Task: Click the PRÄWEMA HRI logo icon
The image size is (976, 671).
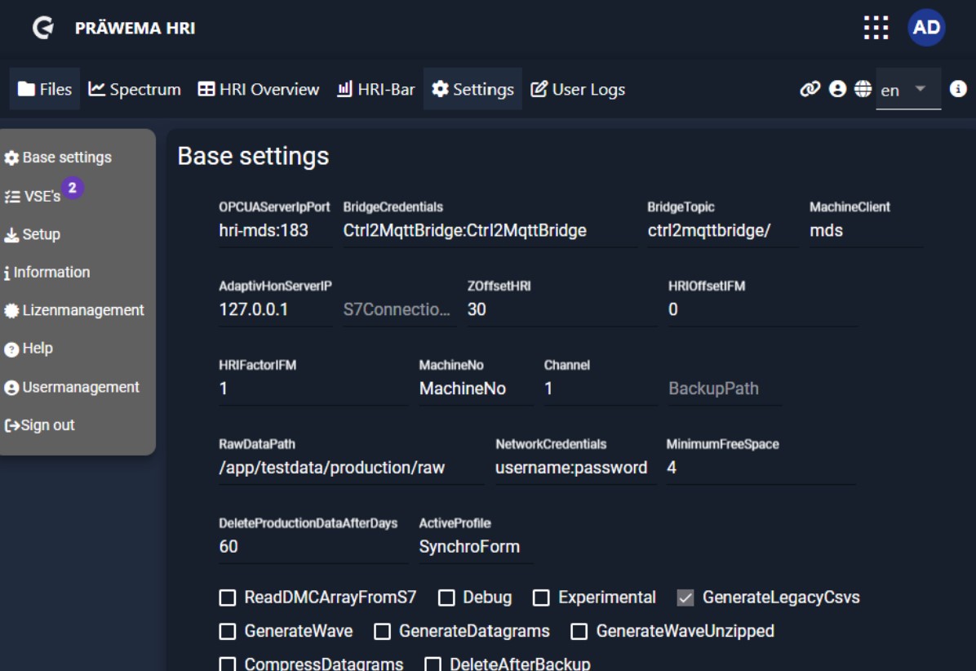Action: tap(43, 28)
